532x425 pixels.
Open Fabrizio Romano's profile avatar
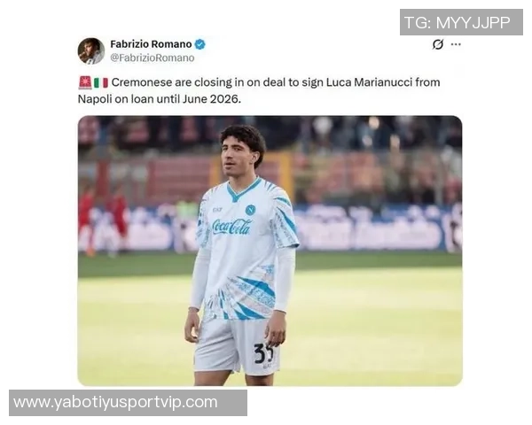(91, 50)
